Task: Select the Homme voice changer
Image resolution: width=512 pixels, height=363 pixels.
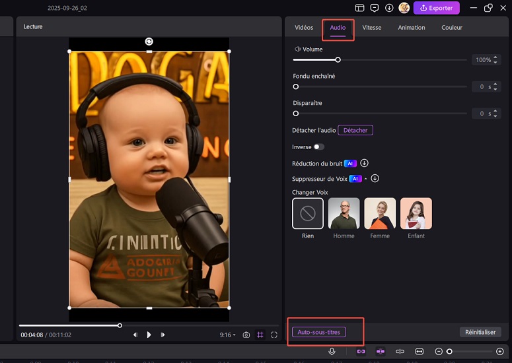Action: [x=344, y=214]
